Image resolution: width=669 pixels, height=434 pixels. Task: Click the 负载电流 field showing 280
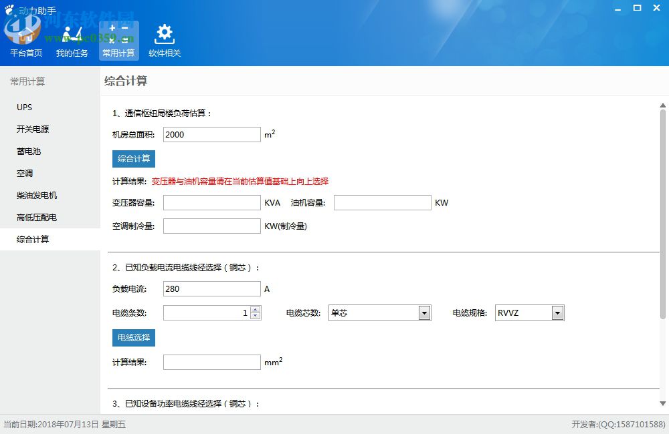pyautogui.click(x=211, y=288)
